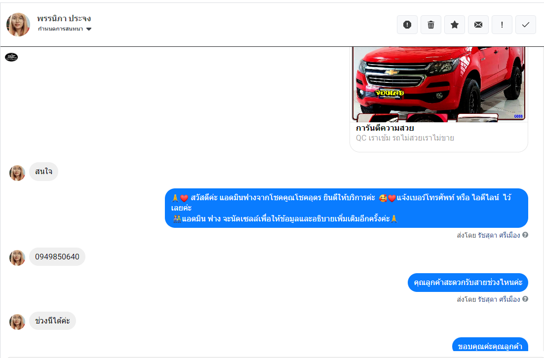Delete conversation using trash icon
544x358 pixels.
tap(431, 25)
